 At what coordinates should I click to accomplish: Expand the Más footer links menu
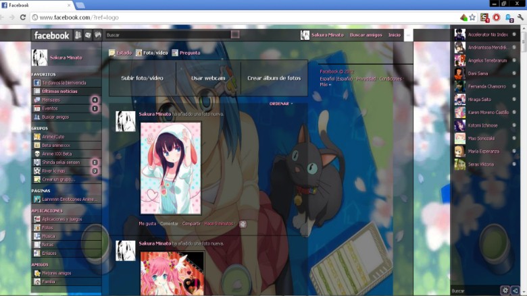click(x=326, y=84)
